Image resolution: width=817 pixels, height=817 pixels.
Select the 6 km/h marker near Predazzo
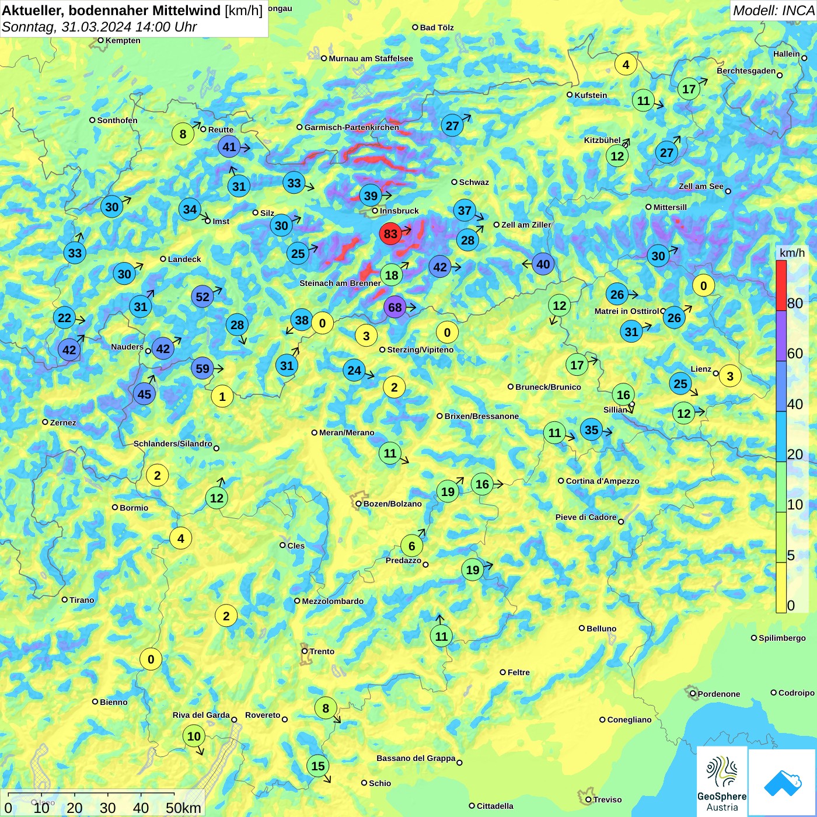pos(412,546)
